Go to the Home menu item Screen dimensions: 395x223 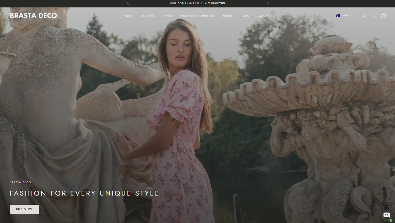(128, 16)
